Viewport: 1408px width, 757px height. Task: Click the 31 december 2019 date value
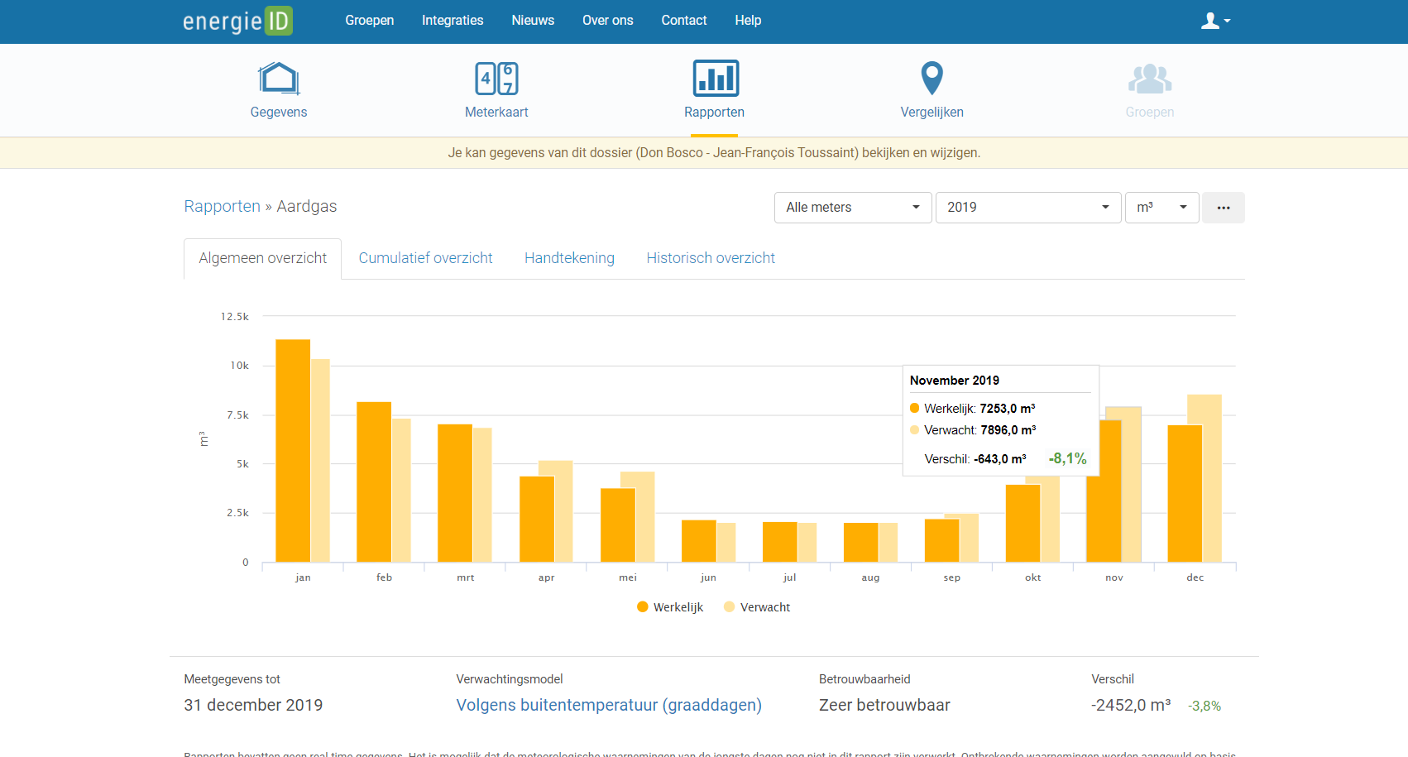click(253, 705)
